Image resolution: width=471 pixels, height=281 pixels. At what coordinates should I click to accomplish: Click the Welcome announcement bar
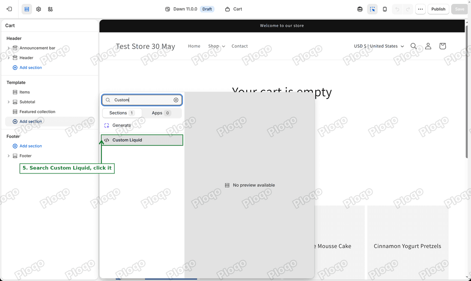282,26
